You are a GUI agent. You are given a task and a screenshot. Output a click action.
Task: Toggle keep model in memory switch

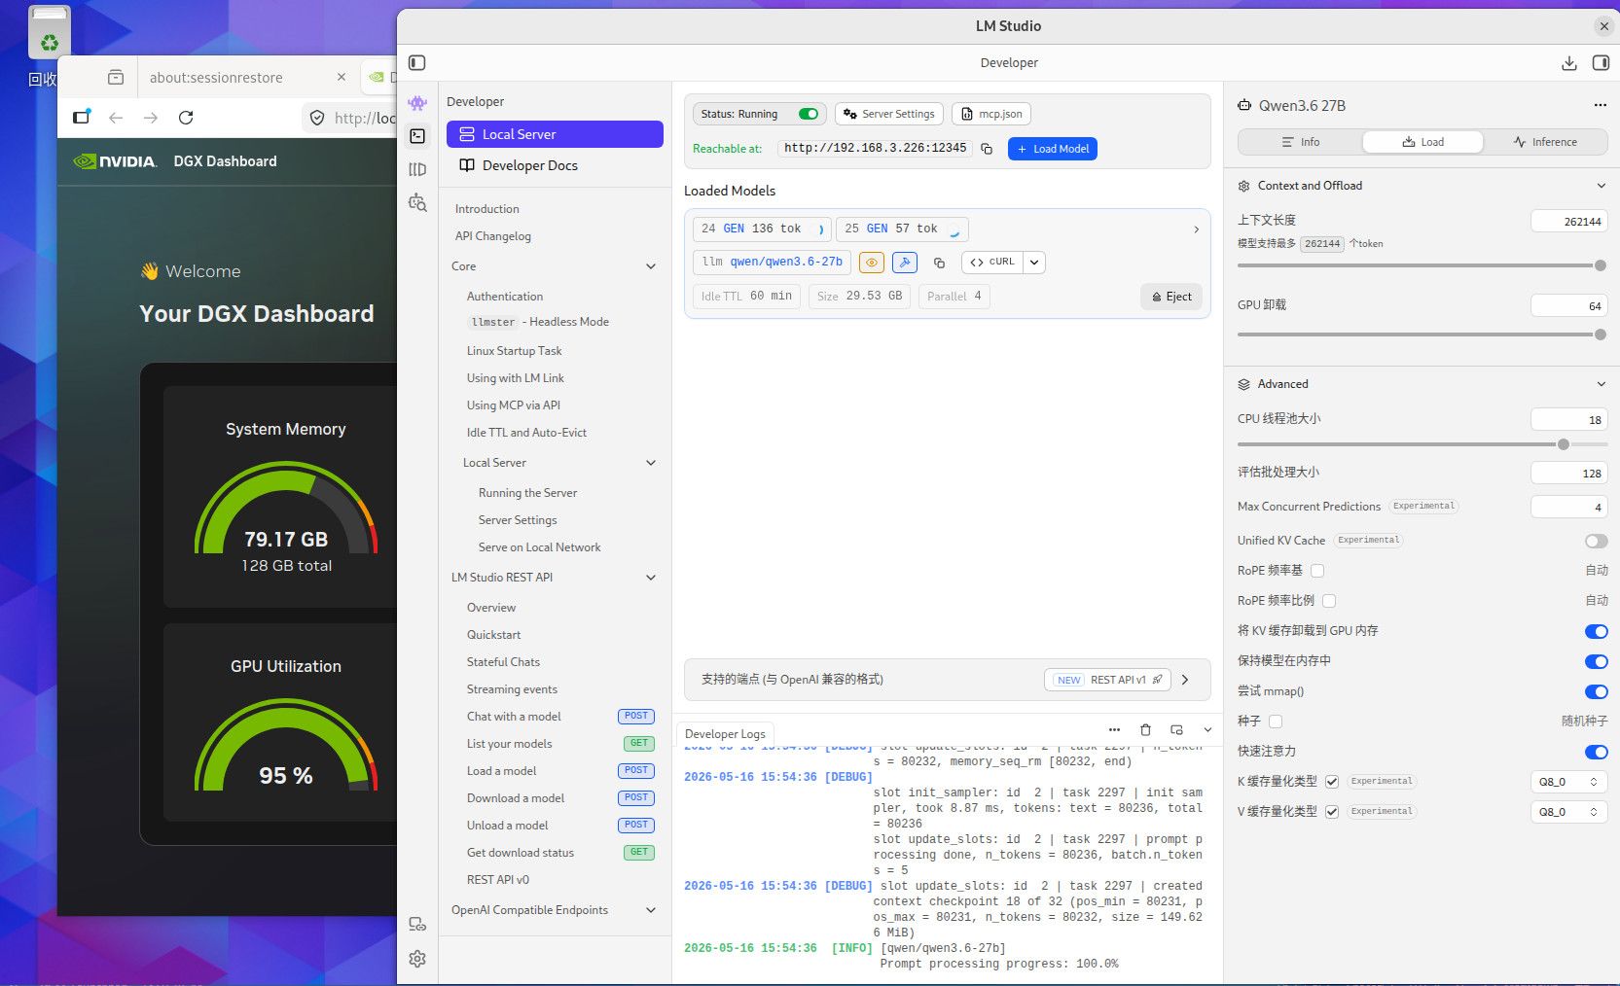pyautogui.click(x=1596, y=661)
